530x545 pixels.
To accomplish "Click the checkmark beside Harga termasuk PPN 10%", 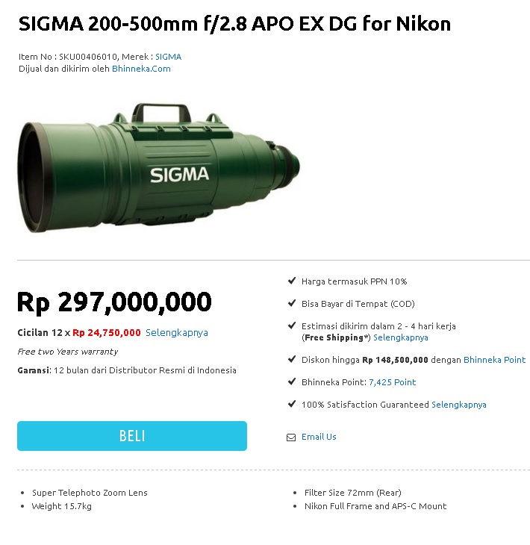I will tap(292, 281).
